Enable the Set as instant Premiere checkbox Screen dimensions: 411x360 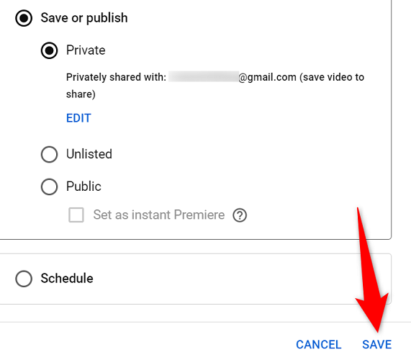click(x=76, y=215)
